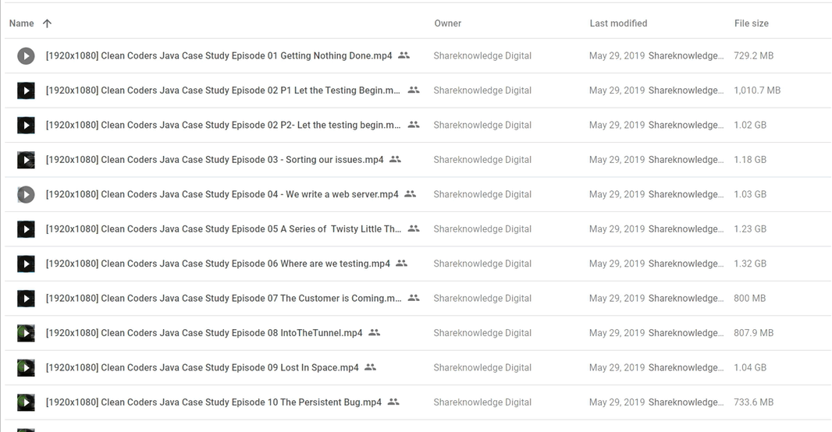The image size is (832, 432).
Task: Click the 1.32 GB file size of Episode 06
Action: (x=750, y=264)
